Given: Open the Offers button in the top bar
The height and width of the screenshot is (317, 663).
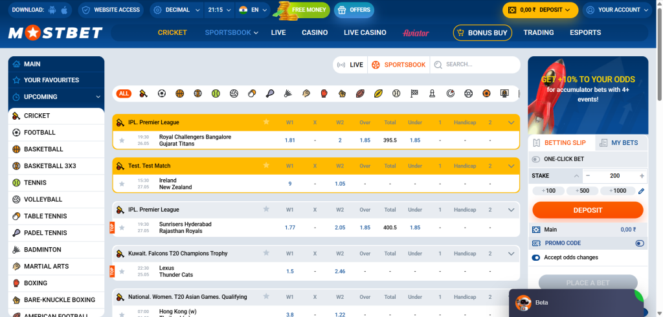Looking at the screenshot, I should pos(354,10).
